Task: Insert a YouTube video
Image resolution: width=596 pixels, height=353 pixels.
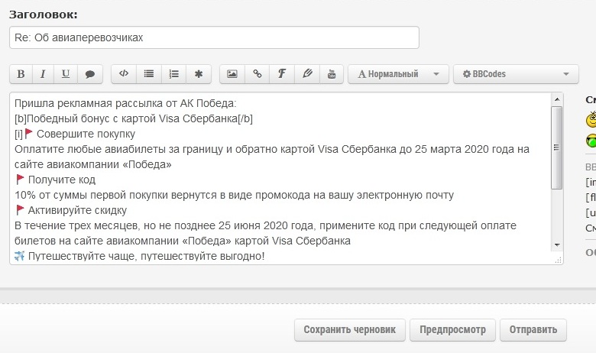Action: point(332,74)
